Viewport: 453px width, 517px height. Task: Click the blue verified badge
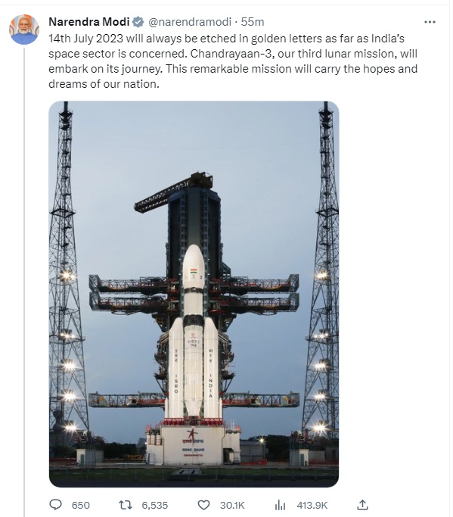pos(138,22)
